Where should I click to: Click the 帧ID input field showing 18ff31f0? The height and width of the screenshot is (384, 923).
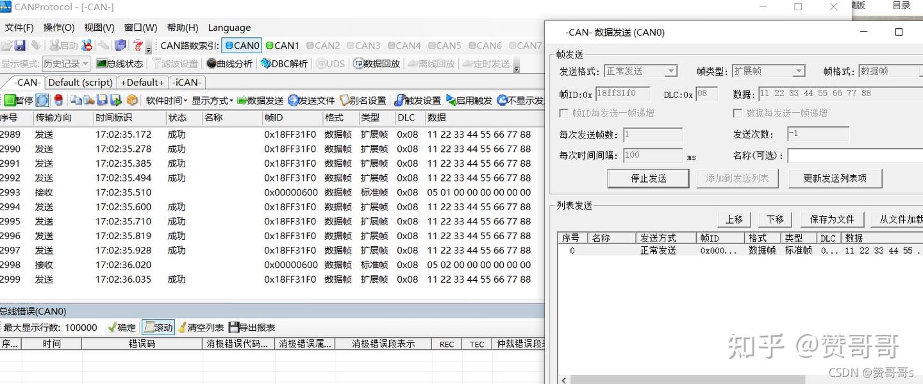(622, 93)
